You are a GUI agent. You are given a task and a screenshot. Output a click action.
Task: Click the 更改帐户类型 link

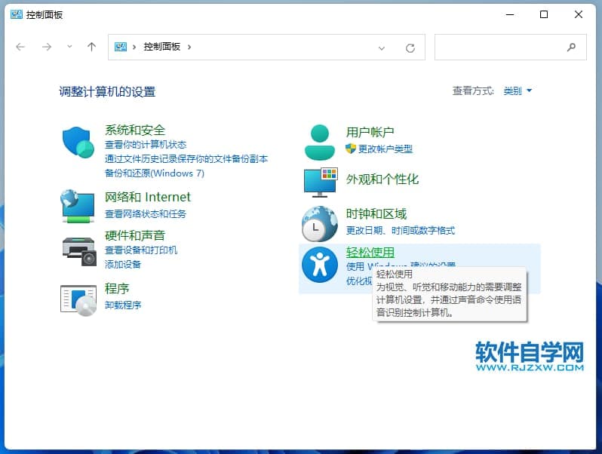coord(385,149)
